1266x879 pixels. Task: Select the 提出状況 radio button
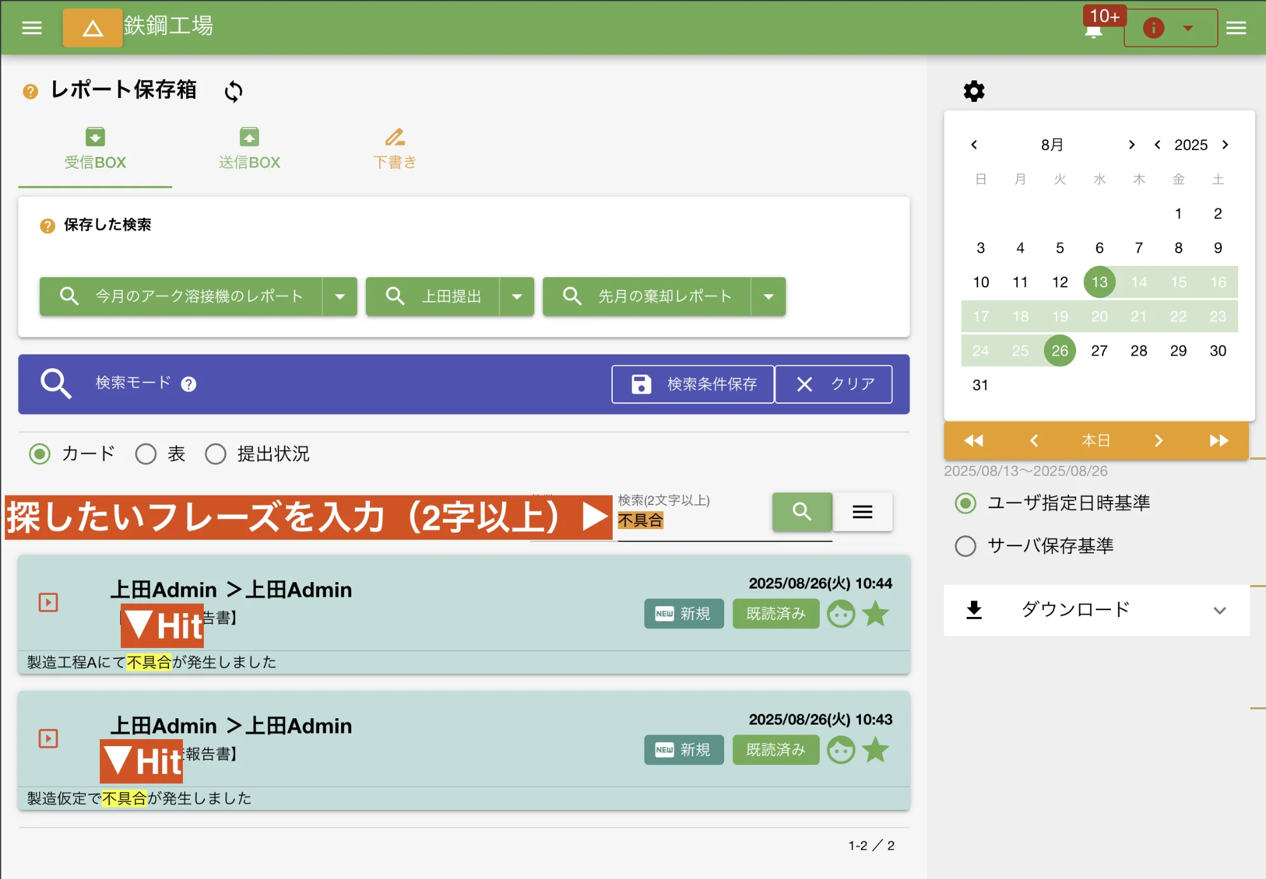[x=216, y=454]
